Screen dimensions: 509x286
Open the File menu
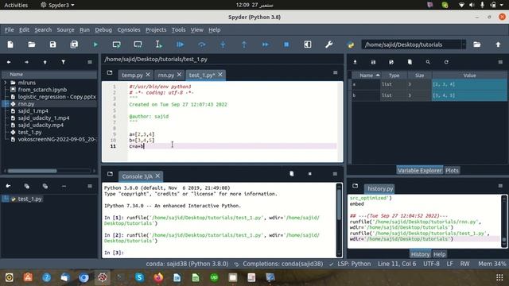(x=9, y=30)
